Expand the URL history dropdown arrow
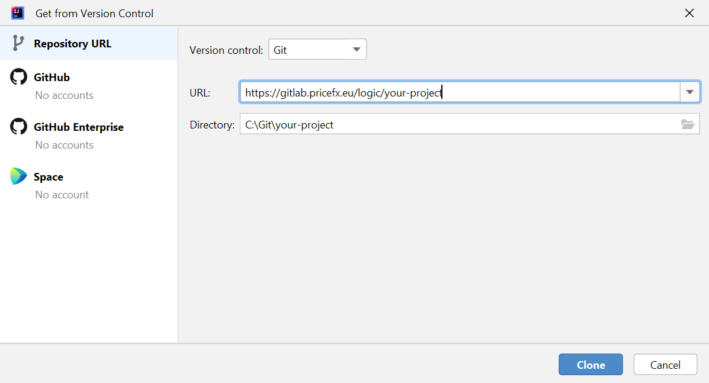Screen dimensions: 709x383 coord(689,92)
